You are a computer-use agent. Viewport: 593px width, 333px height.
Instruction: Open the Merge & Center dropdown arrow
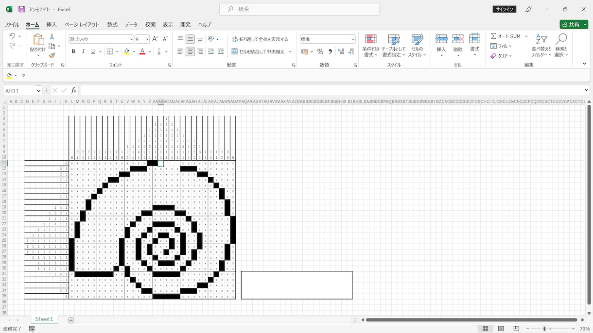pyautogui.click(x=290, y=51)
